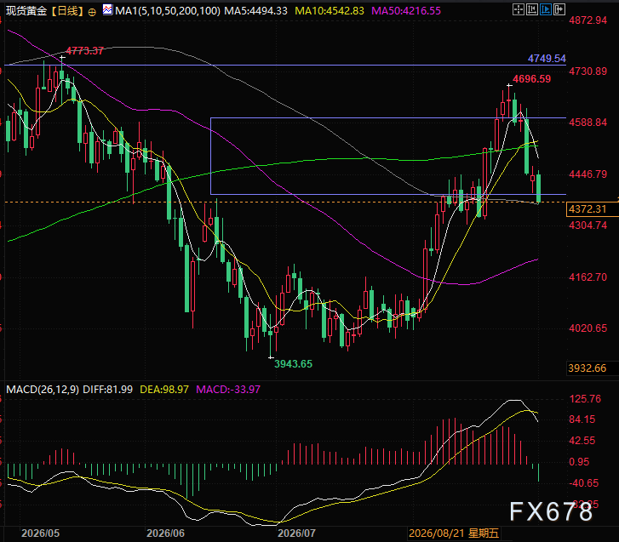The height and width of the screenshot is (542, 619).
Task: Click the 4304.74 price axis label
Action: click(x=587, y=225)
